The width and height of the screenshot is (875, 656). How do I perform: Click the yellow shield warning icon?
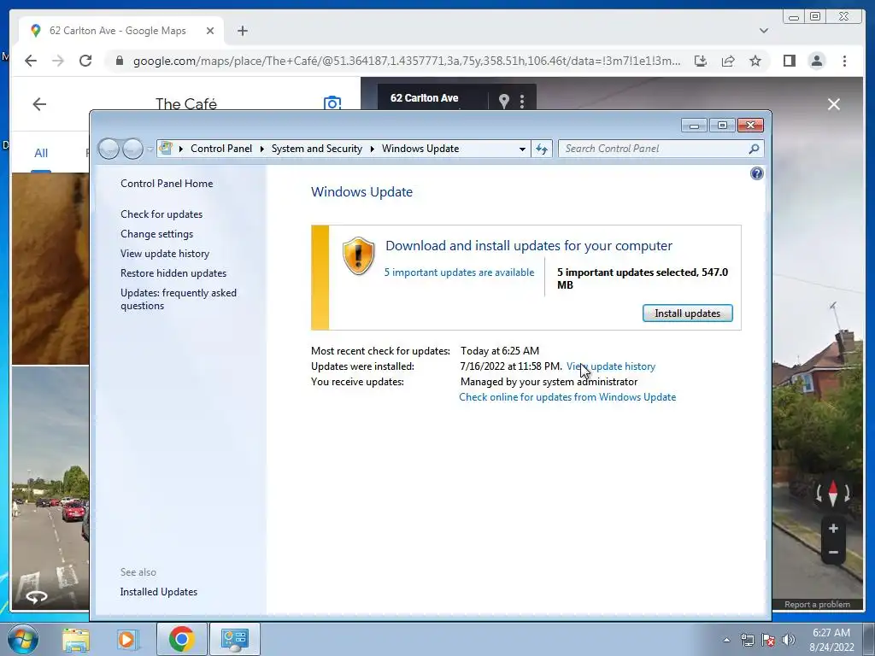click(x=358, y=255)
